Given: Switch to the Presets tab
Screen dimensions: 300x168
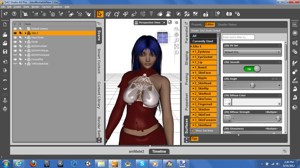Looking at the screenshot, I should [x=196, y=25].
